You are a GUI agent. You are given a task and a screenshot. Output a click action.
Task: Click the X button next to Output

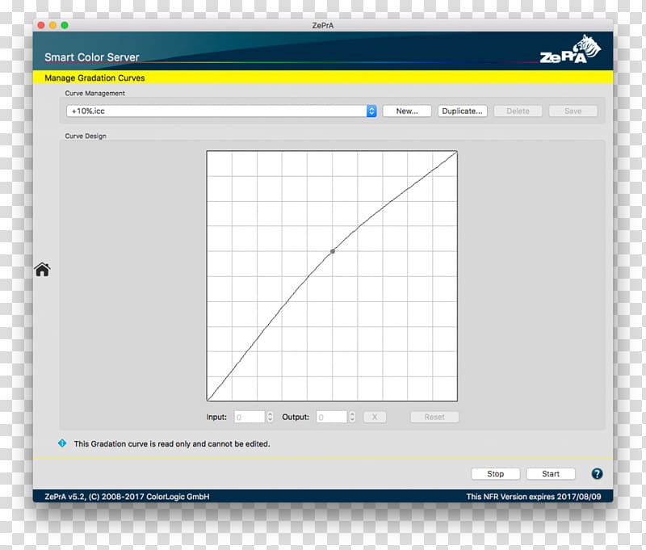(x=375, y=418)
